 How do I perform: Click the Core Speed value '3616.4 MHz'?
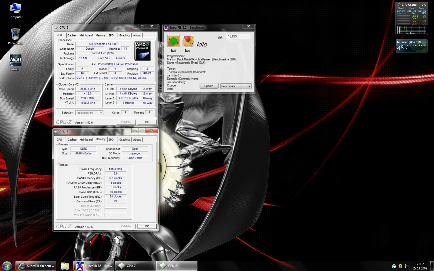(88, 89)
